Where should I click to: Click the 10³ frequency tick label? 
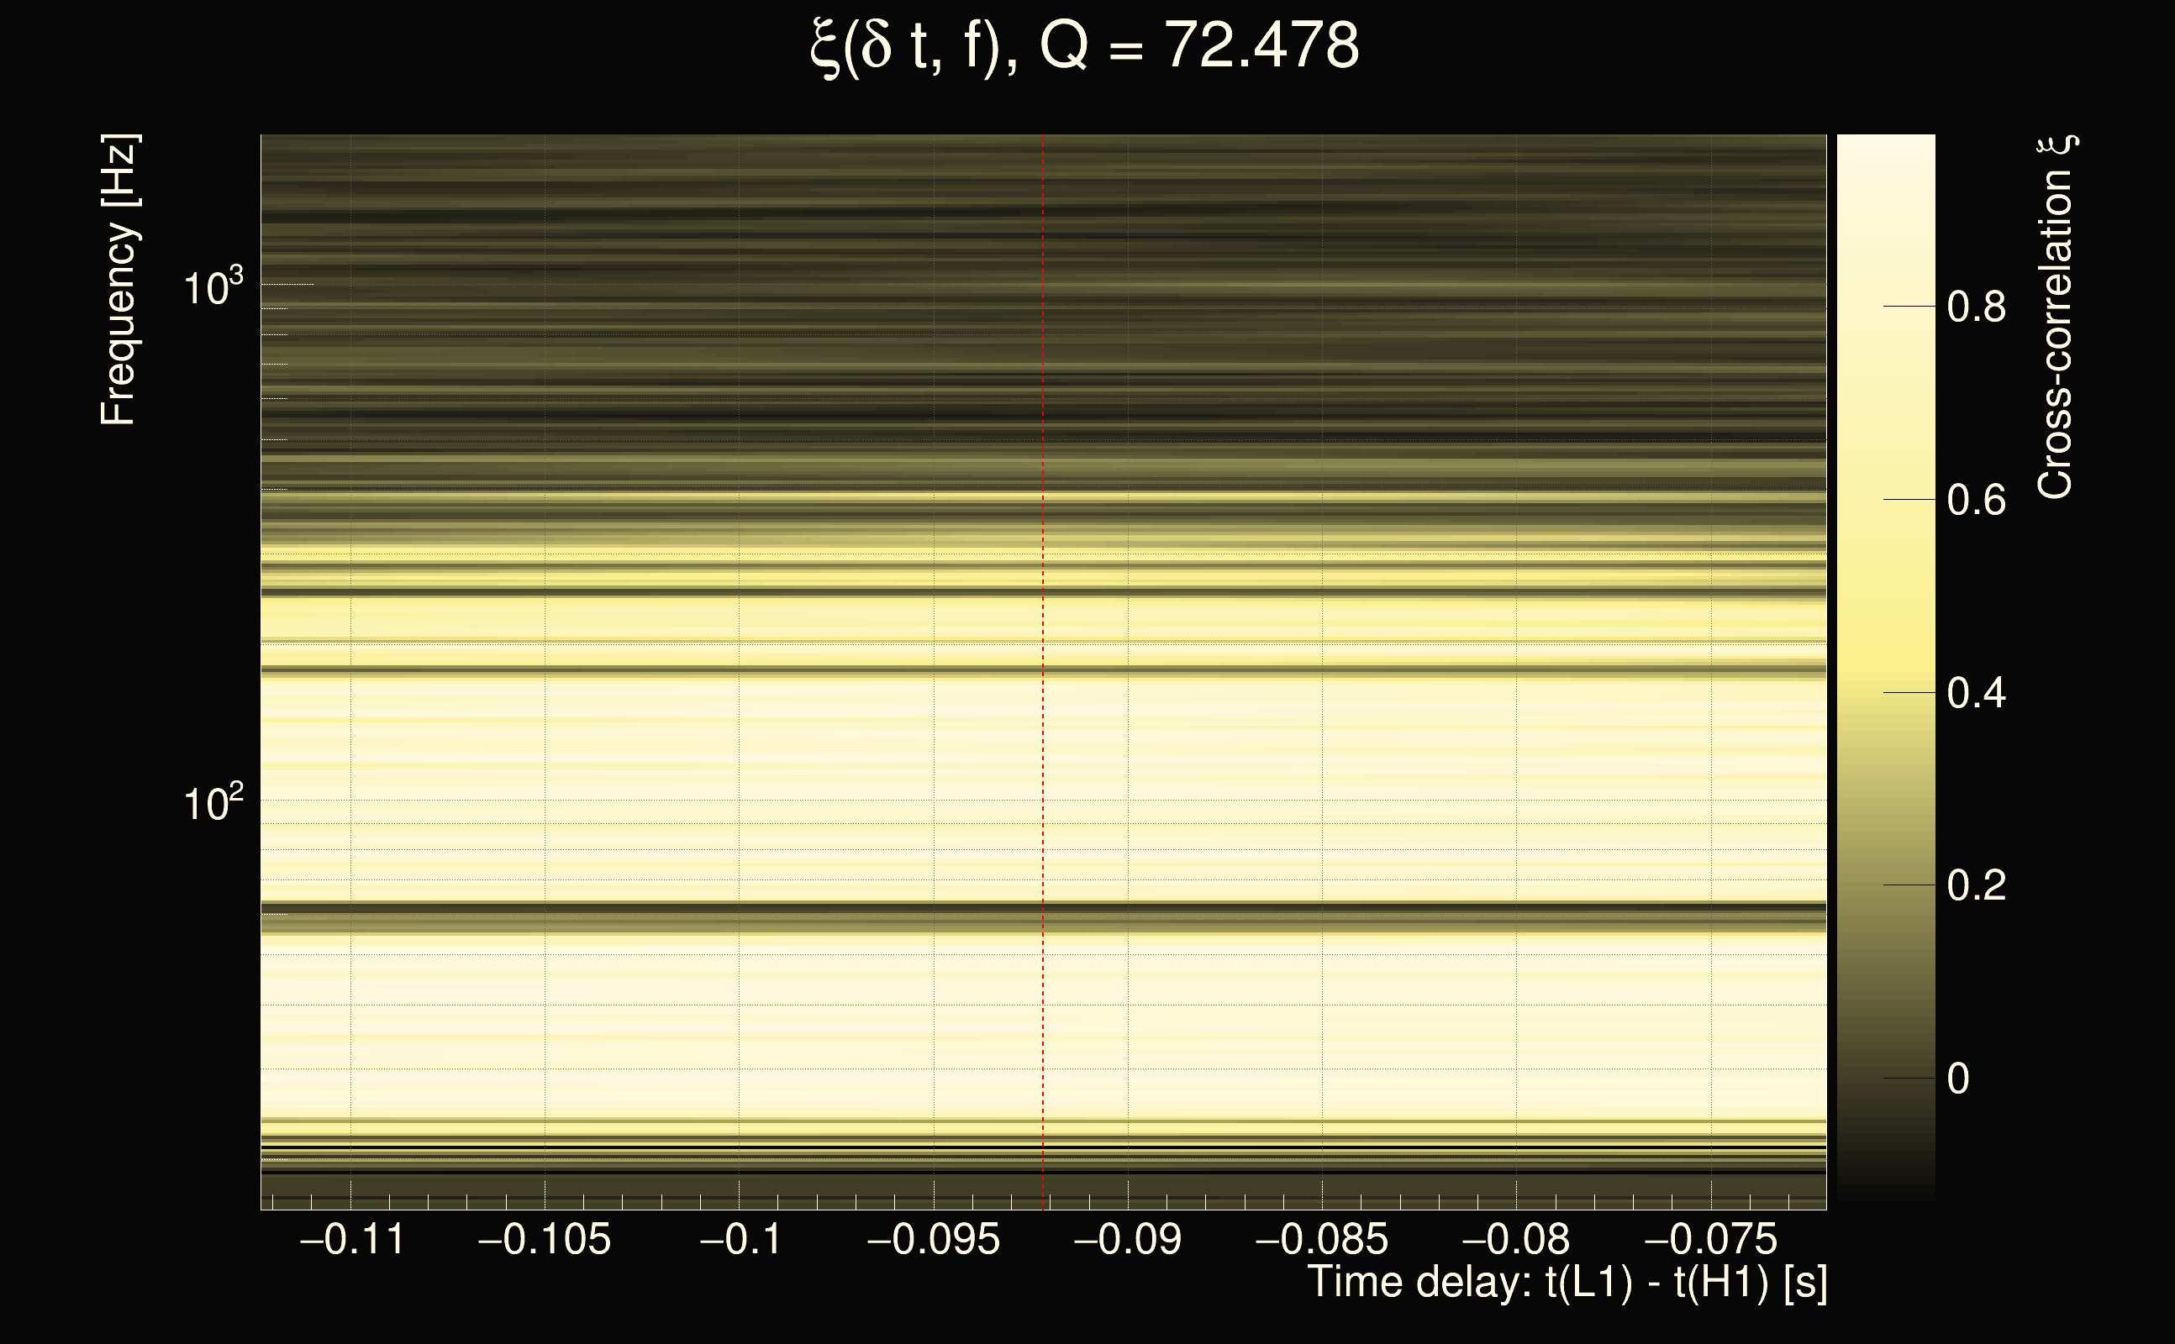(213, 287)
